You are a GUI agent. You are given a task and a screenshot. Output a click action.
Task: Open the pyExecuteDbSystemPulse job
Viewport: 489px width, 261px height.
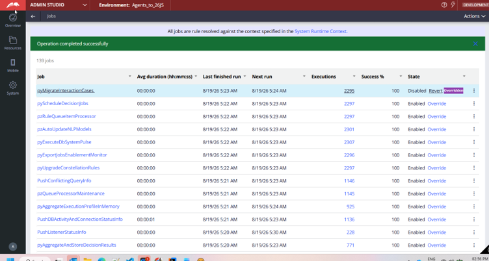tap(64, 142)
